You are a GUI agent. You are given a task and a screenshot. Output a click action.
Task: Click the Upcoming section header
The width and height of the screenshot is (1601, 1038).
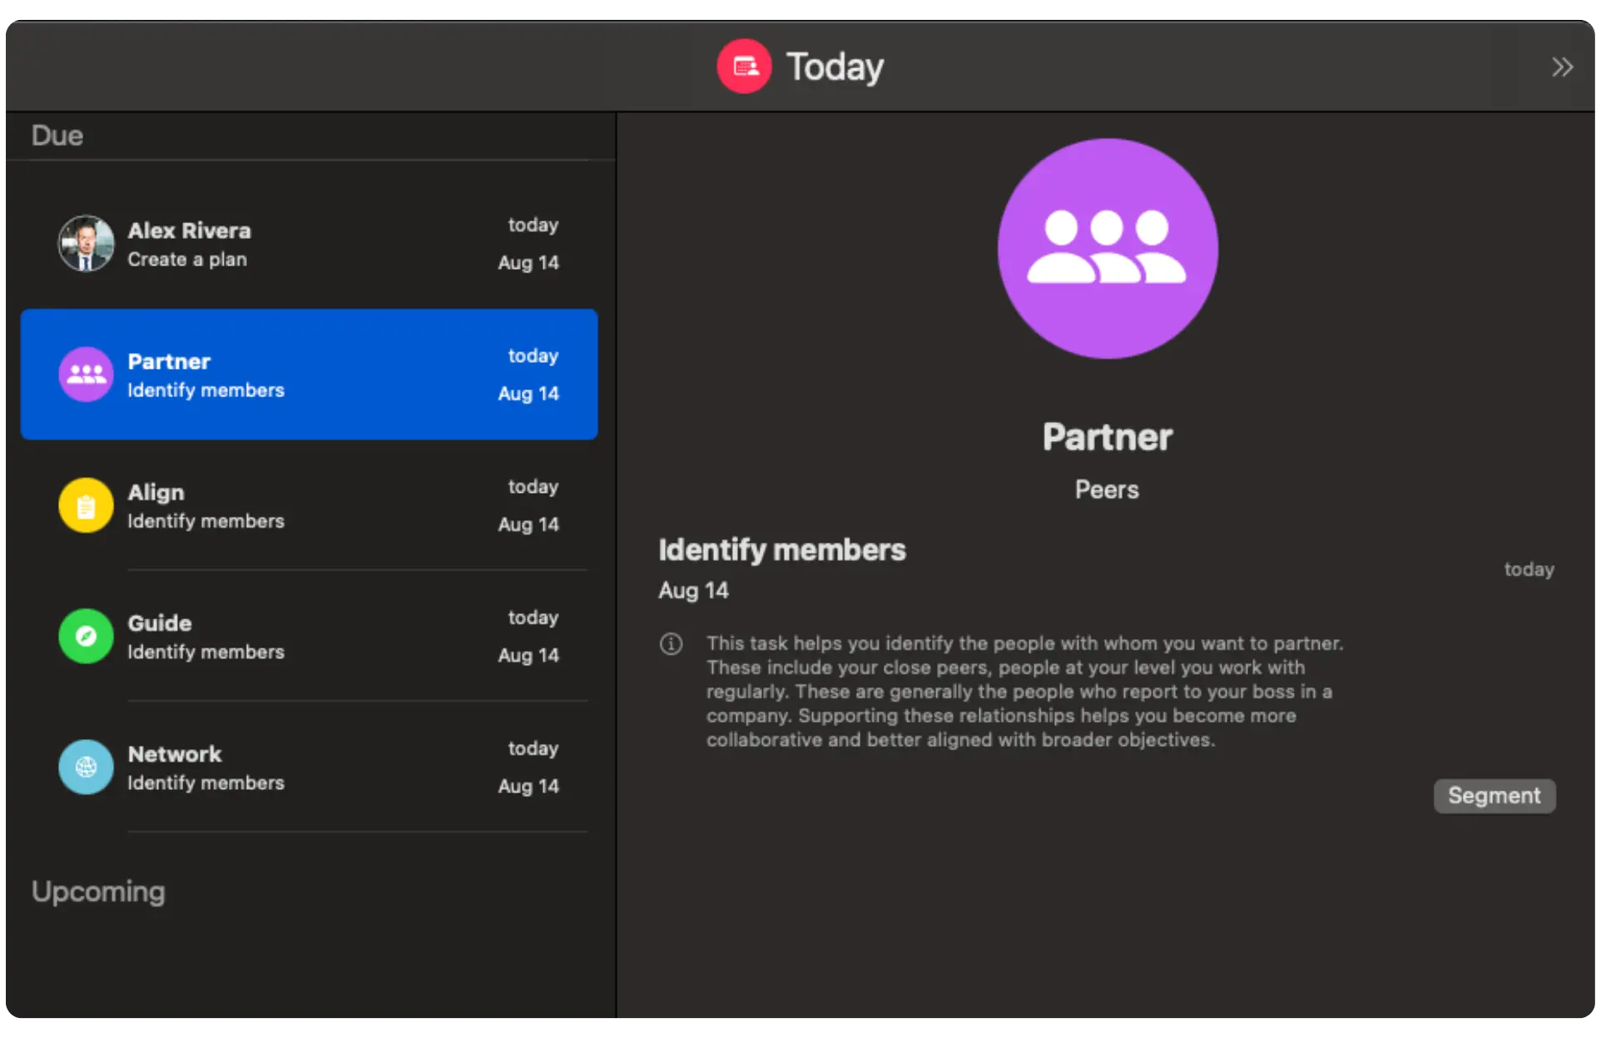98,892
